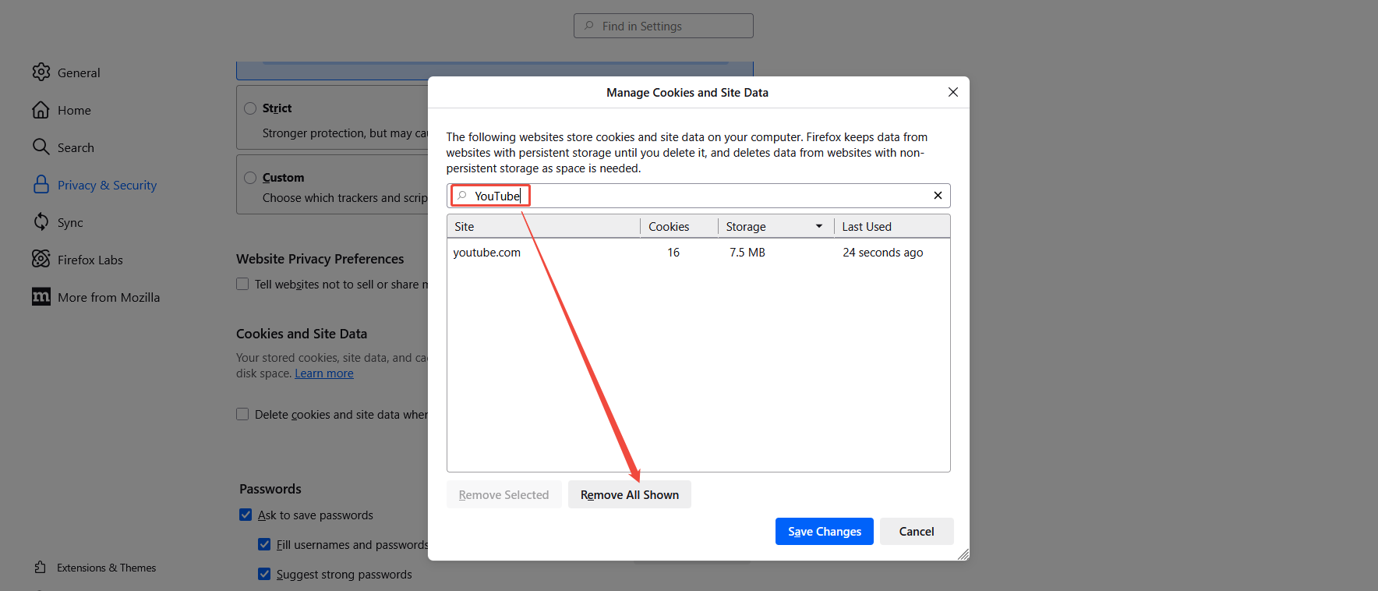Click the 7.5 MB storage value
1378x591 pixels.
click(x=747, y=252)
